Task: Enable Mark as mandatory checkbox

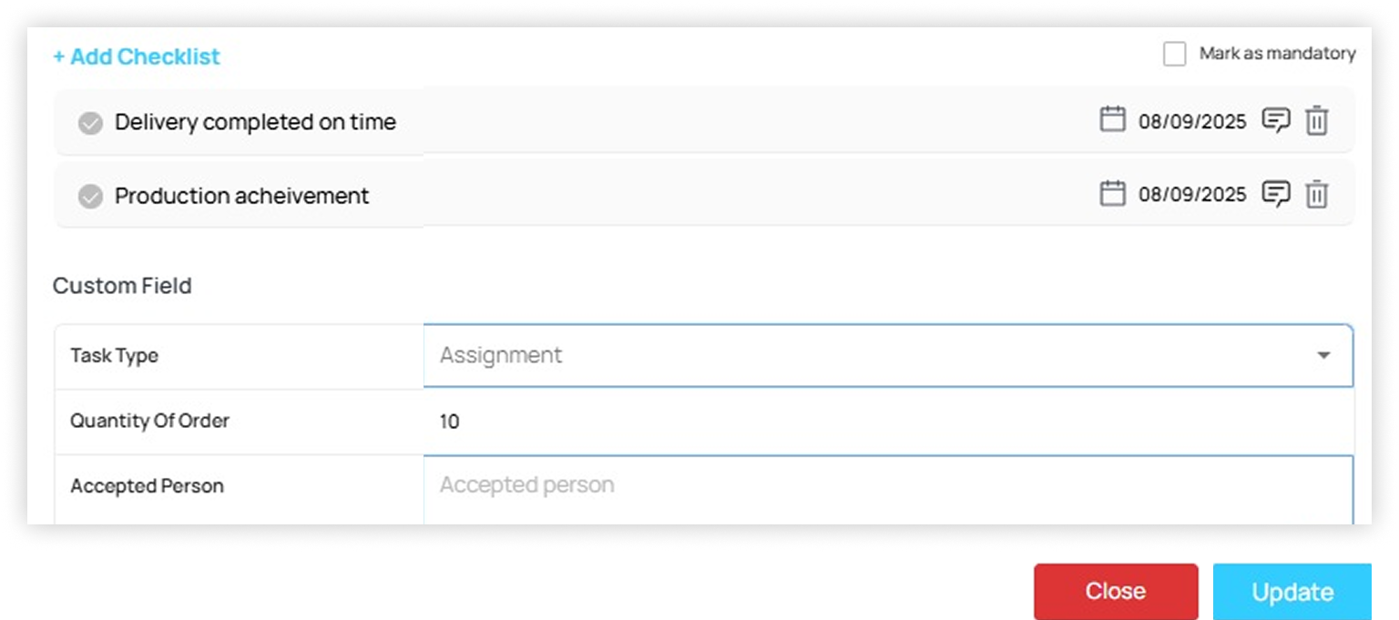Action: tap(1175, 54)
